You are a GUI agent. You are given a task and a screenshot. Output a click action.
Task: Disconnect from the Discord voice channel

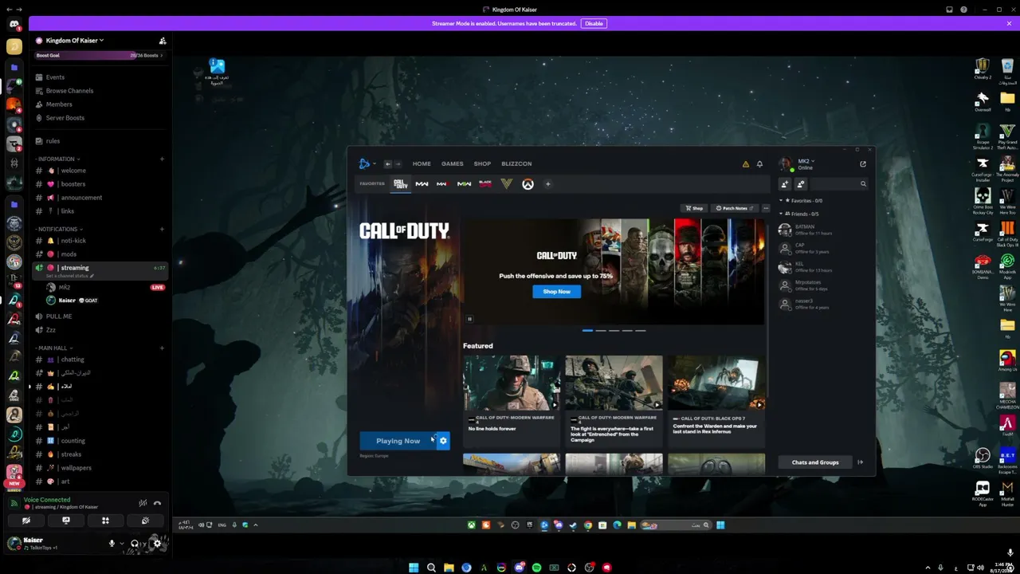pyautogui.click(x=157, y=503)
